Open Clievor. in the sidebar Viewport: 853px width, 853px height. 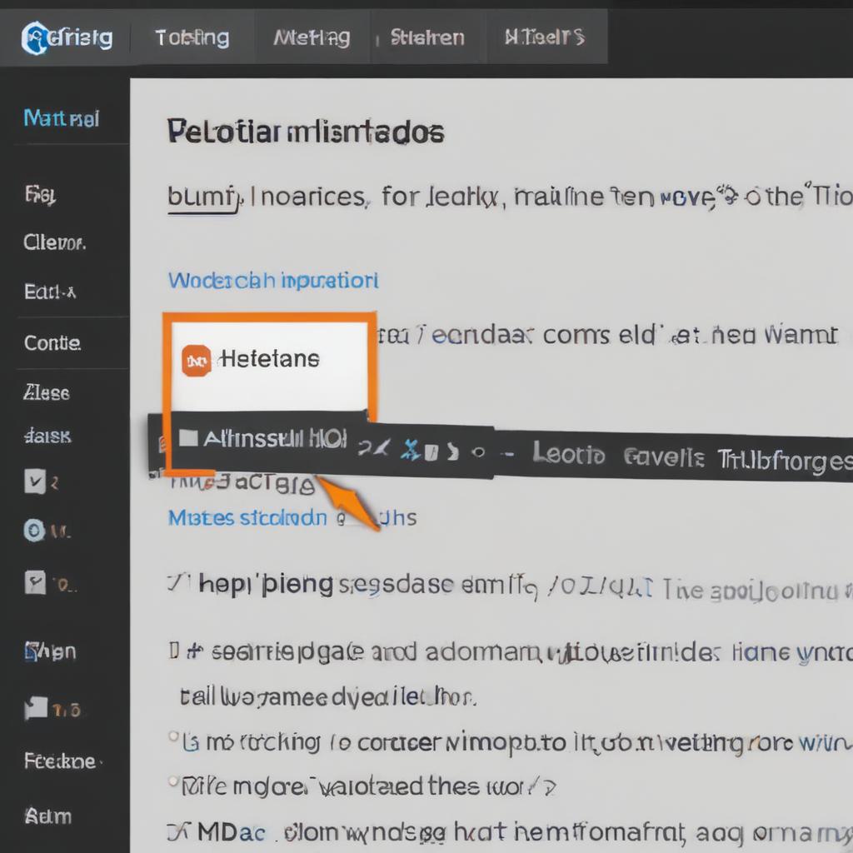click(54, 242)
